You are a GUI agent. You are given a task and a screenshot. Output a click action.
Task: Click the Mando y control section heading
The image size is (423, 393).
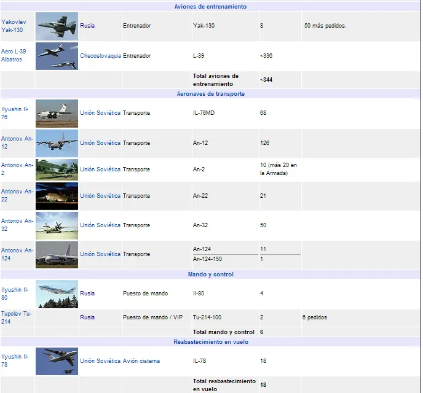(210, 274)
